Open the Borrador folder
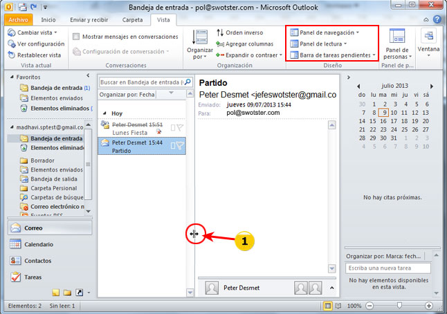This screenshot has height=314, width=447. click(37, 160)
